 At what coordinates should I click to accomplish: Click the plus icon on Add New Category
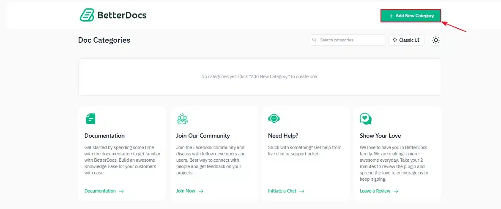[391, 16]
